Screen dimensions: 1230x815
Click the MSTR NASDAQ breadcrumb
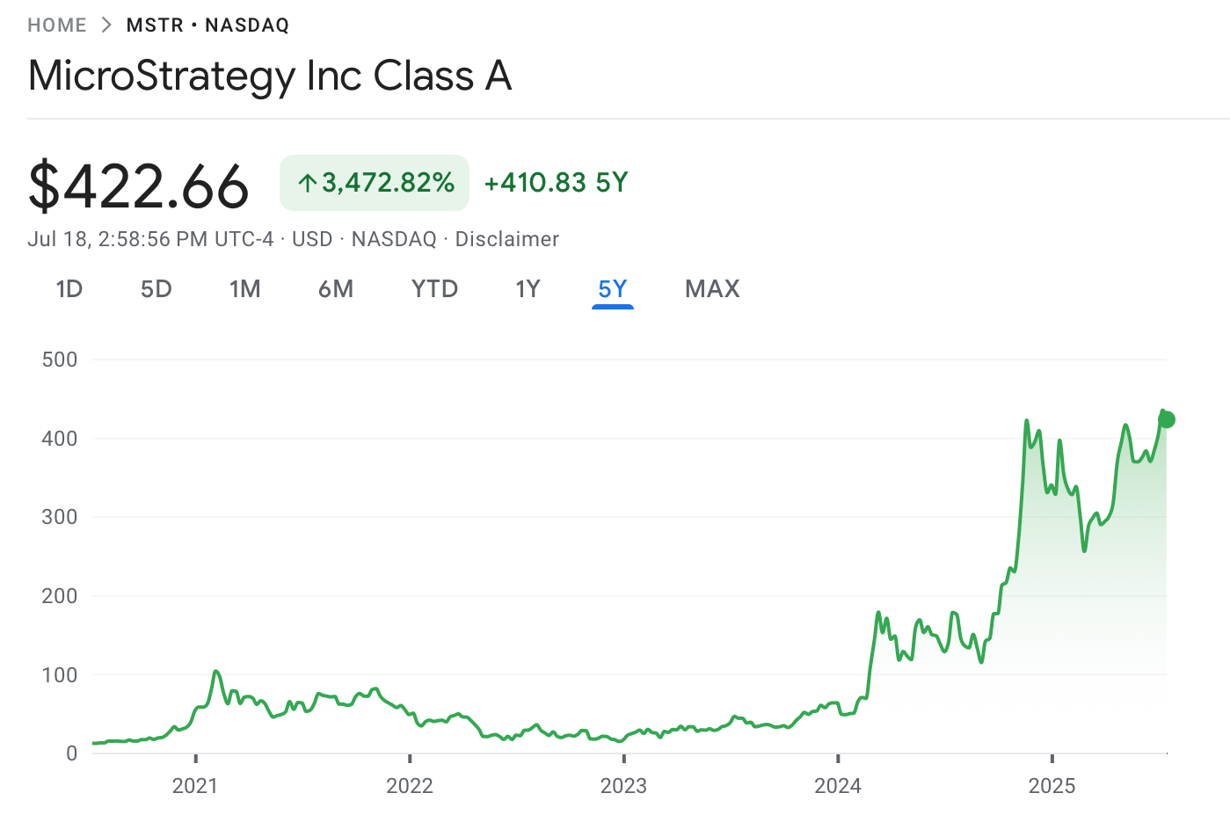pos(207,25)
